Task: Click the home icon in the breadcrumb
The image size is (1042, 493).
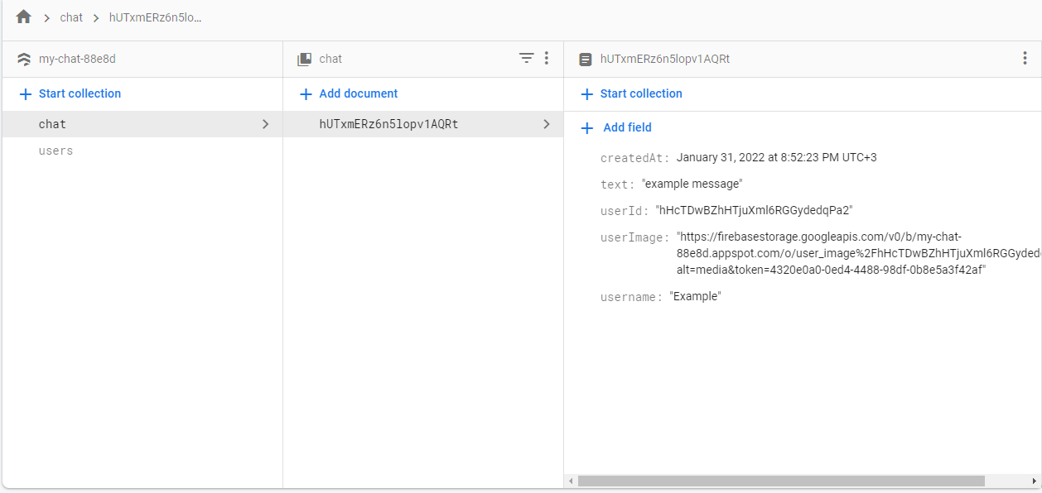Action: (22, 16)
